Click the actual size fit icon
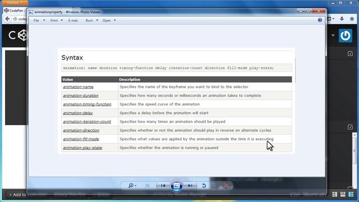This screenshot has height=202, width=359. coord(147,186)
